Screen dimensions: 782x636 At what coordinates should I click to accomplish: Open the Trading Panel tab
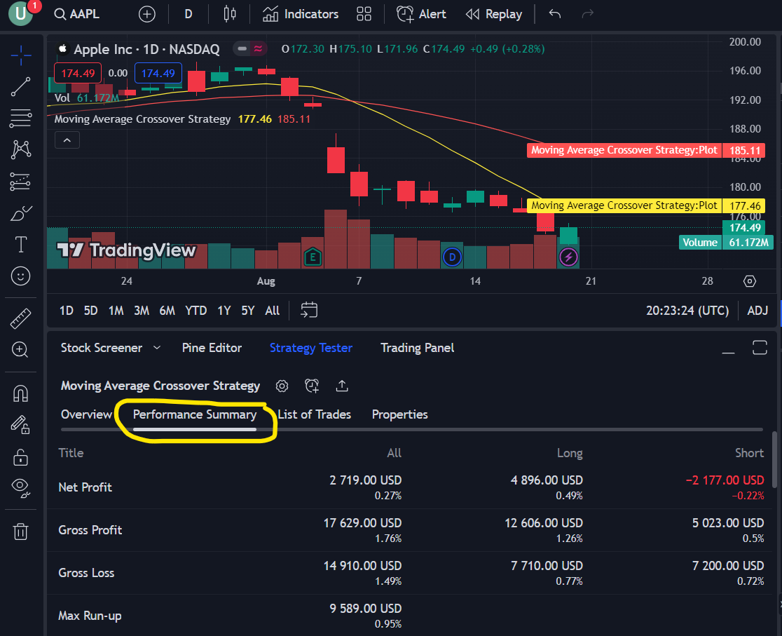point(417,348)
